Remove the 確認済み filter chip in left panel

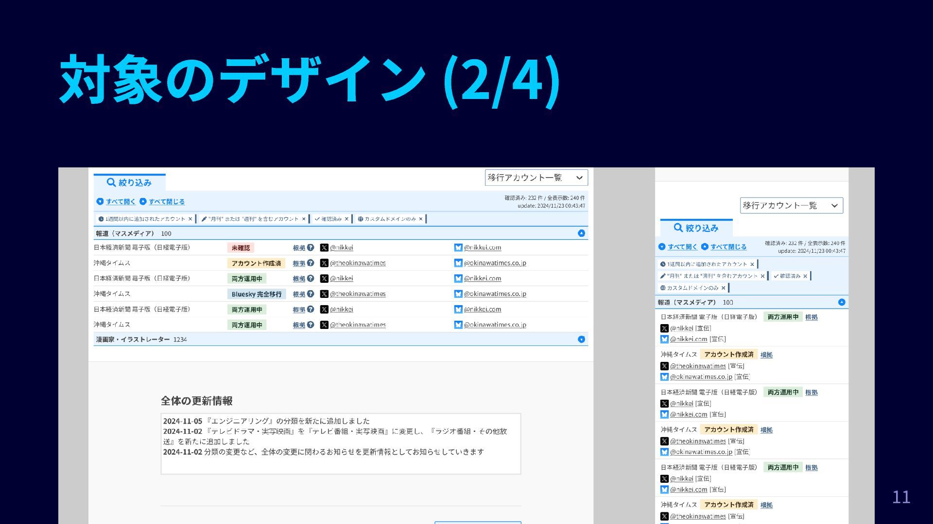[x=346, y=219]
